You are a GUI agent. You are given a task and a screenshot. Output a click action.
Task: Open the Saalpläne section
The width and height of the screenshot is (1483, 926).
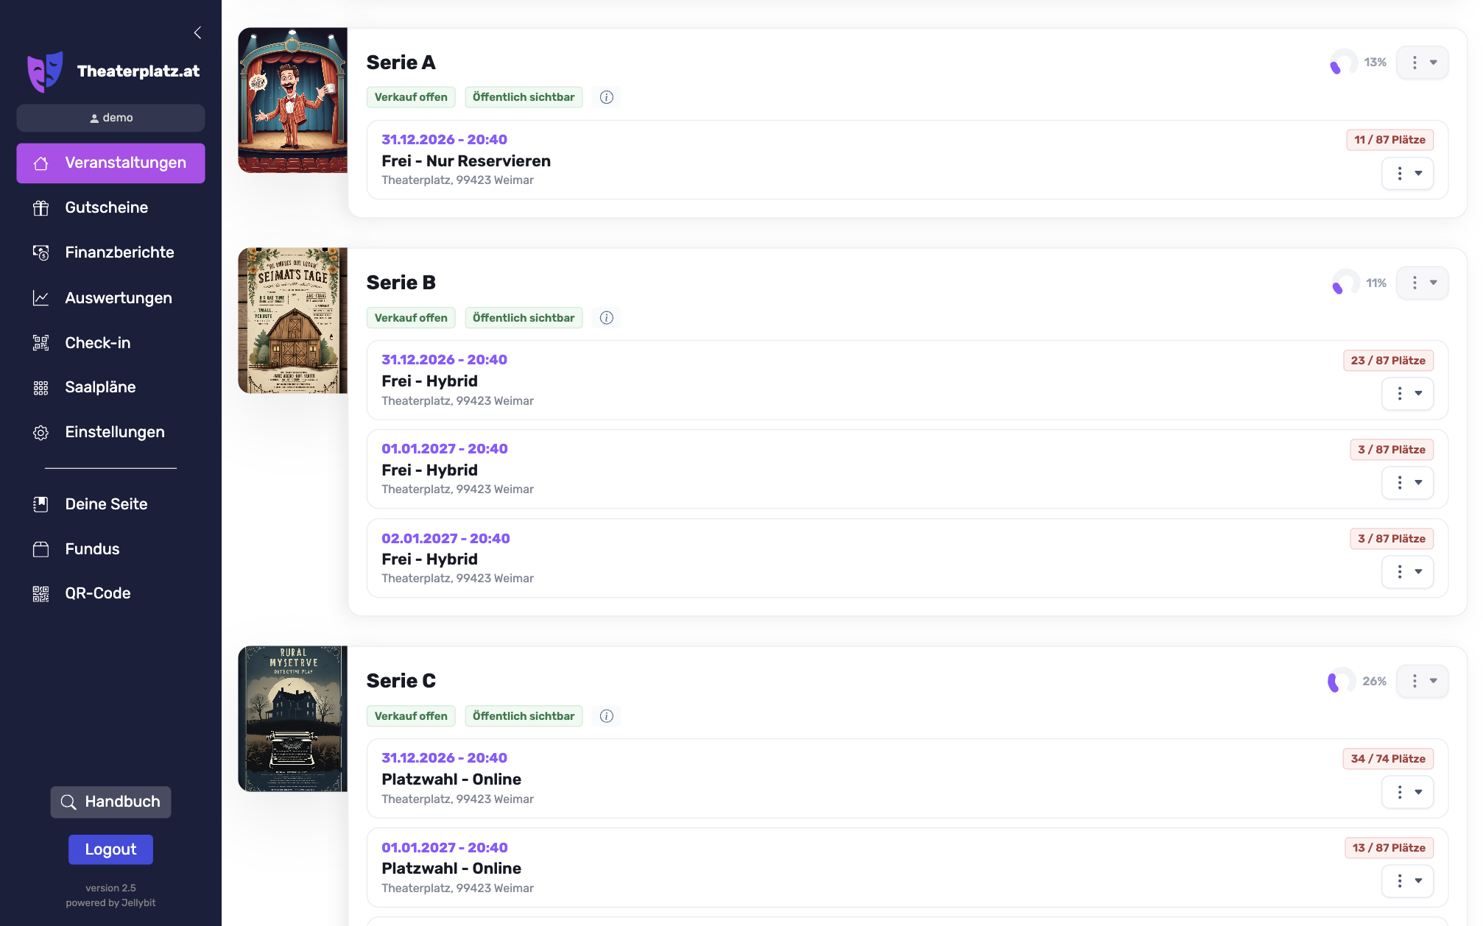point(110,387)
